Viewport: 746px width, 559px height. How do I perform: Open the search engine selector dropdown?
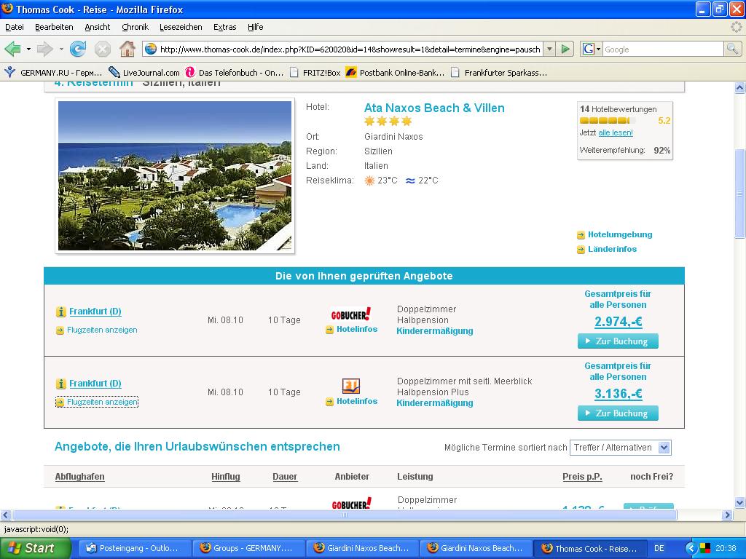[x=592, y=49]
